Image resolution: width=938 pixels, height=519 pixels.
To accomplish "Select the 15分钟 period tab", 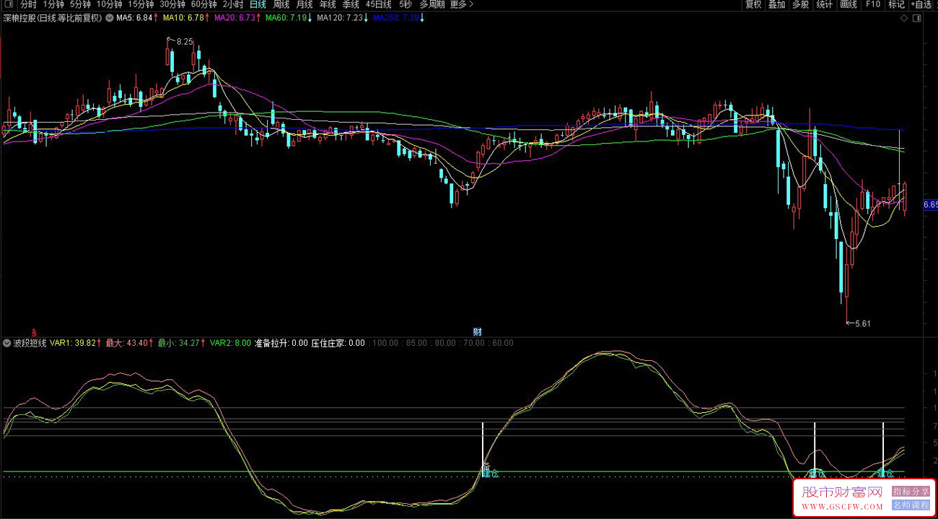I will tap(141, 4).
